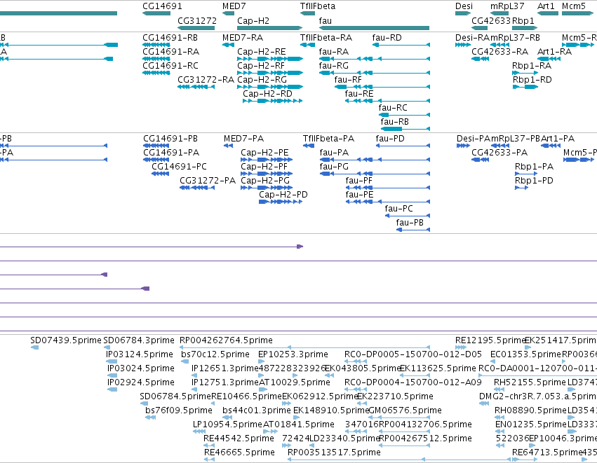Select the Cap-H2 gene label
Screen dimensions: 597x463
coord(253,20)
